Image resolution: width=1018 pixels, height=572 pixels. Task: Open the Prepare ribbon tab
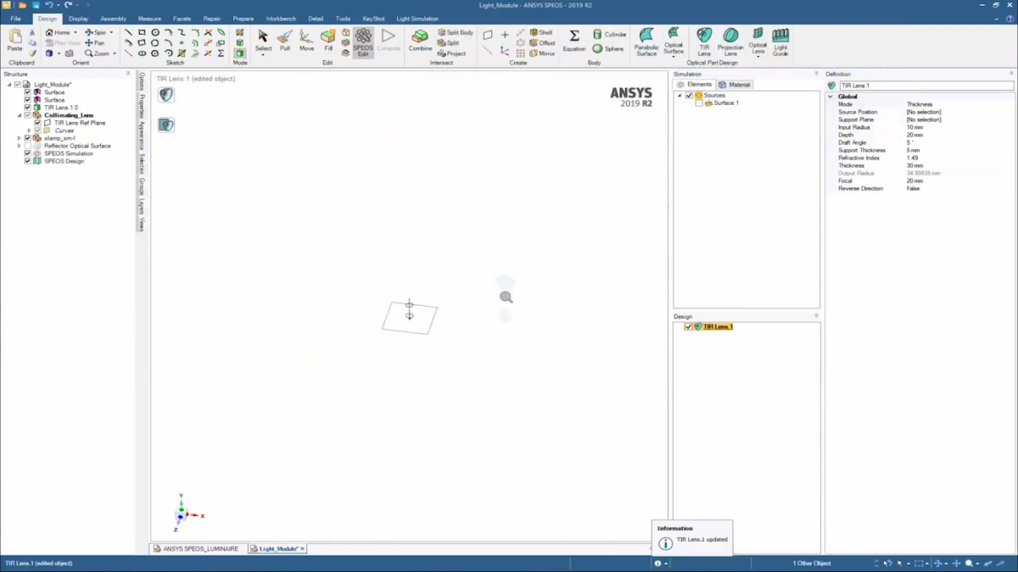tap(243, 19)
